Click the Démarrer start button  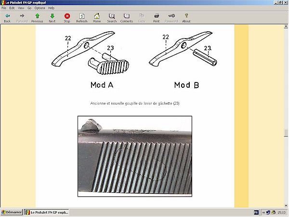point(12,213)
